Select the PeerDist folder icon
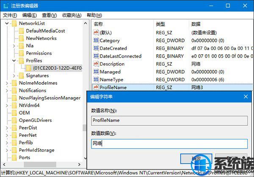Viewport: 254px width, 177px height. (x=14, y=128)
